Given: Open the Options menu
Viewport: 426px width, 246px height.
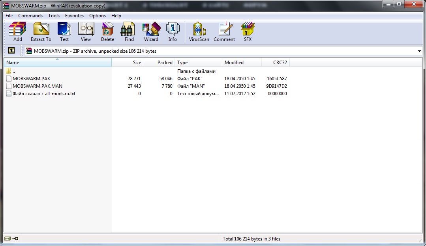Looking at the screenshot, I should pyautogui.click(x=98, y=16).
